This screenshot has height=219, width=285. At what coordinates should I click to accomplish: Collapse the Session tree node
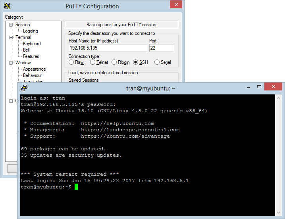pos(11,25)
